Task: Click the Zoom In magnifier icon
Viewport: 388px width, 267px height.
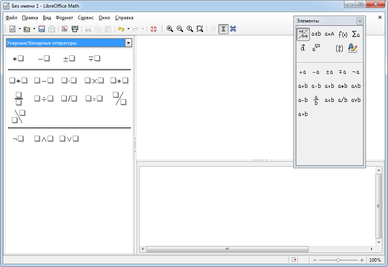Action: pos(170,29)
